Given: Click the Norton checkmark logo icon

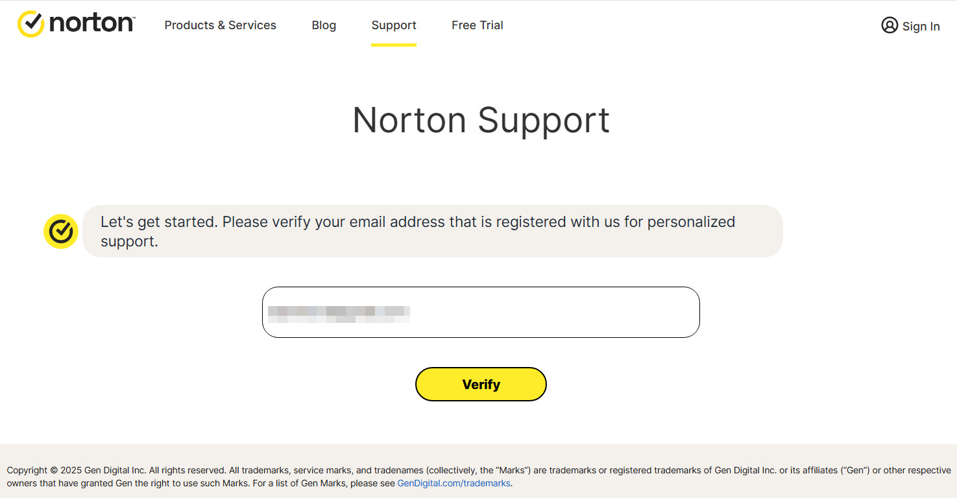Looking at the screenshot, I should (30, 24).
